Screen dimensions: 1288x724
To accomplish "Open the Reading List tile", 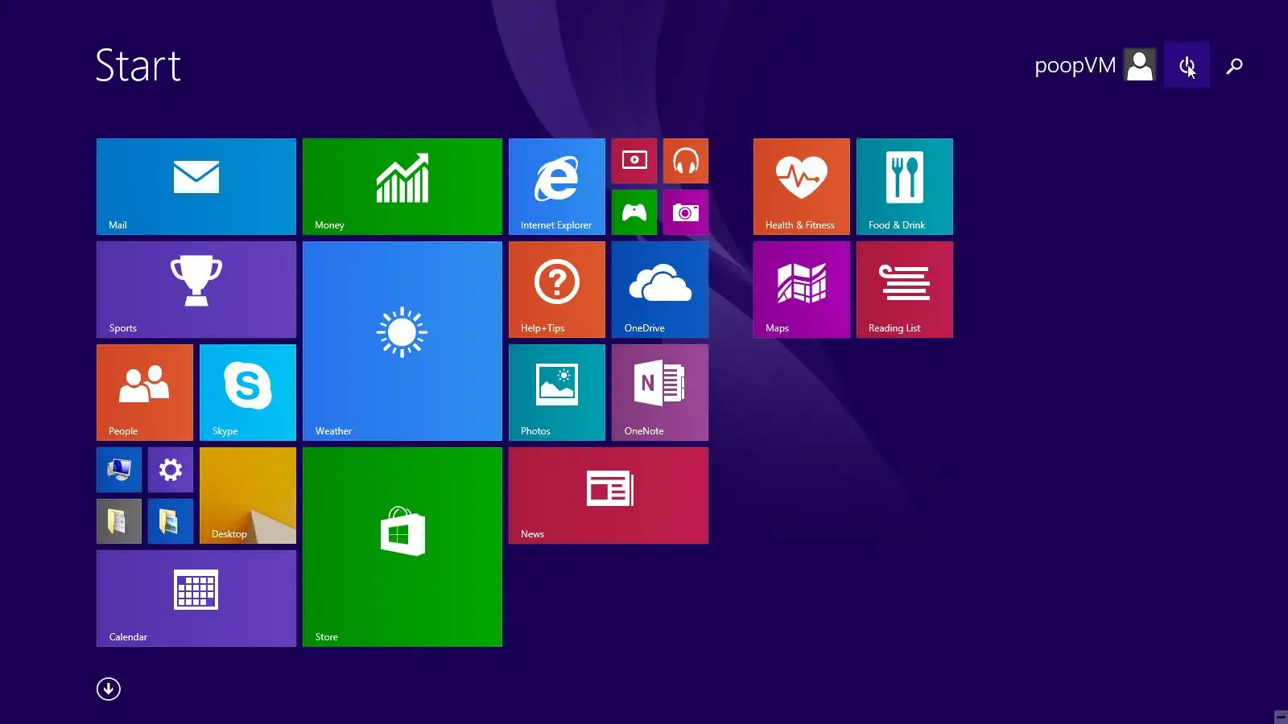I will (x=905, y=290).
